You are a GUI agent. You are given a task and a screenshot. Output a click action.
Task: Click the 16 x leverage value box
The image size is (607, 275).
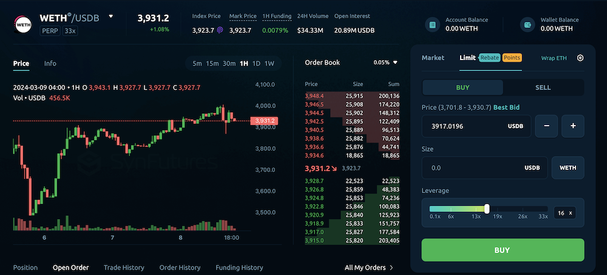565,212
